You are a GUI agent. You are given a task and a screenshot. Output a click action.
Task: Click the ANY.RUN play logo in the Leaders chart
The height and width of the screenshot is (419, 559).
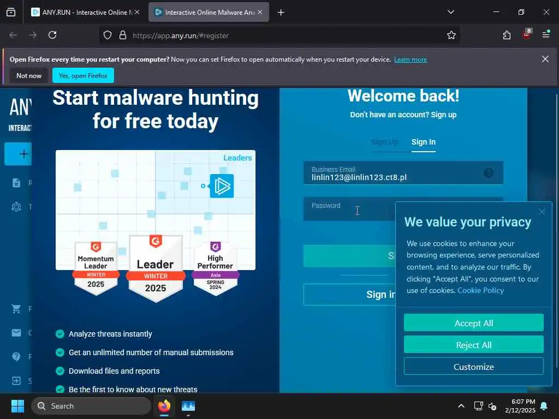point(222,186)
